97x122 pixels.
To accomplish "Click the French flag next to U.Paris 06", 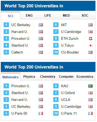I will tap(41, 113).
